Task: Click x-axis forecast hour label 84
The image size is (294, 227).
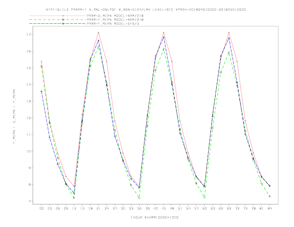Action: coord(269,208)
